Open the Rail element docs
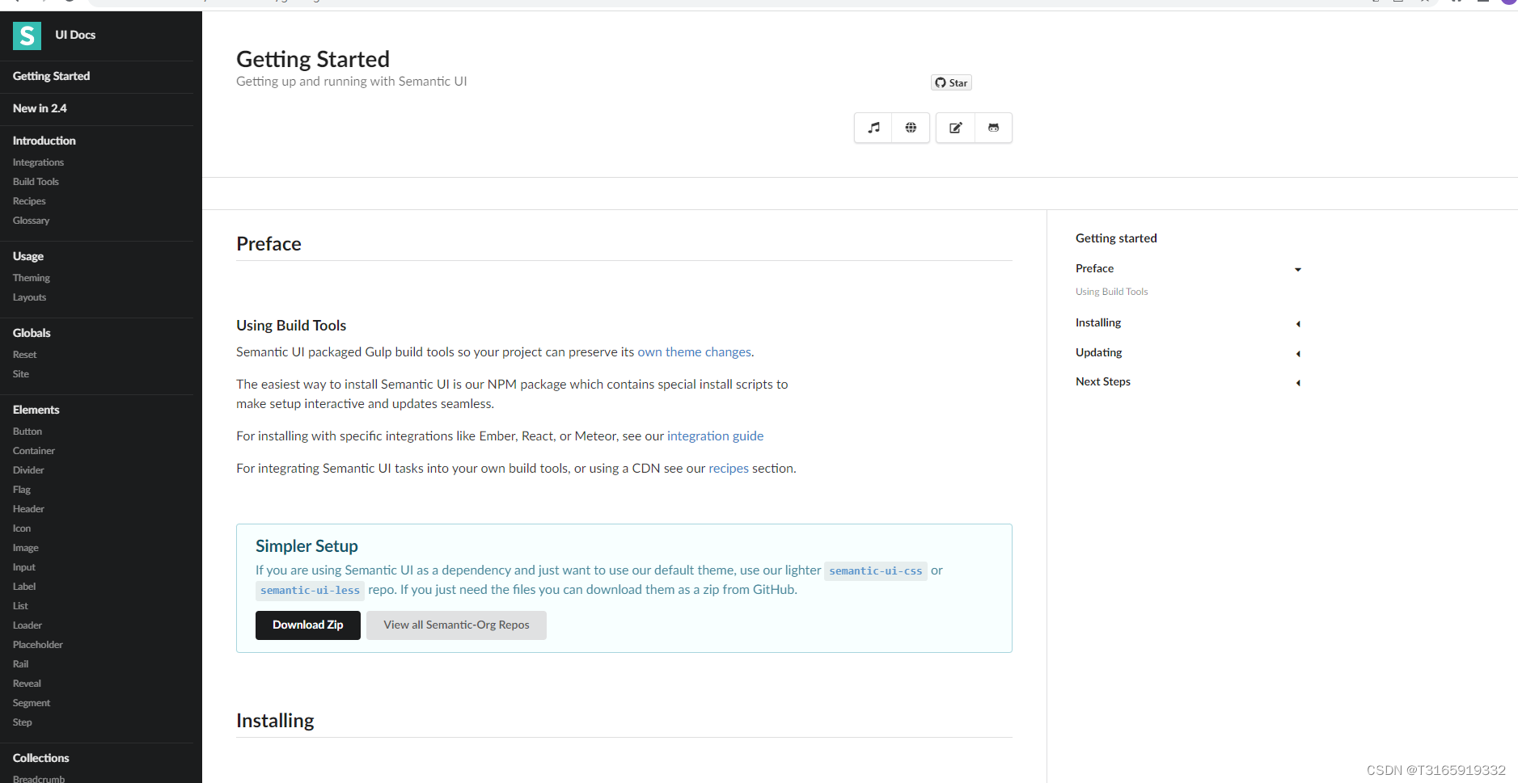Viewport: 1518px width, 783px height. [x=21, y=664]
